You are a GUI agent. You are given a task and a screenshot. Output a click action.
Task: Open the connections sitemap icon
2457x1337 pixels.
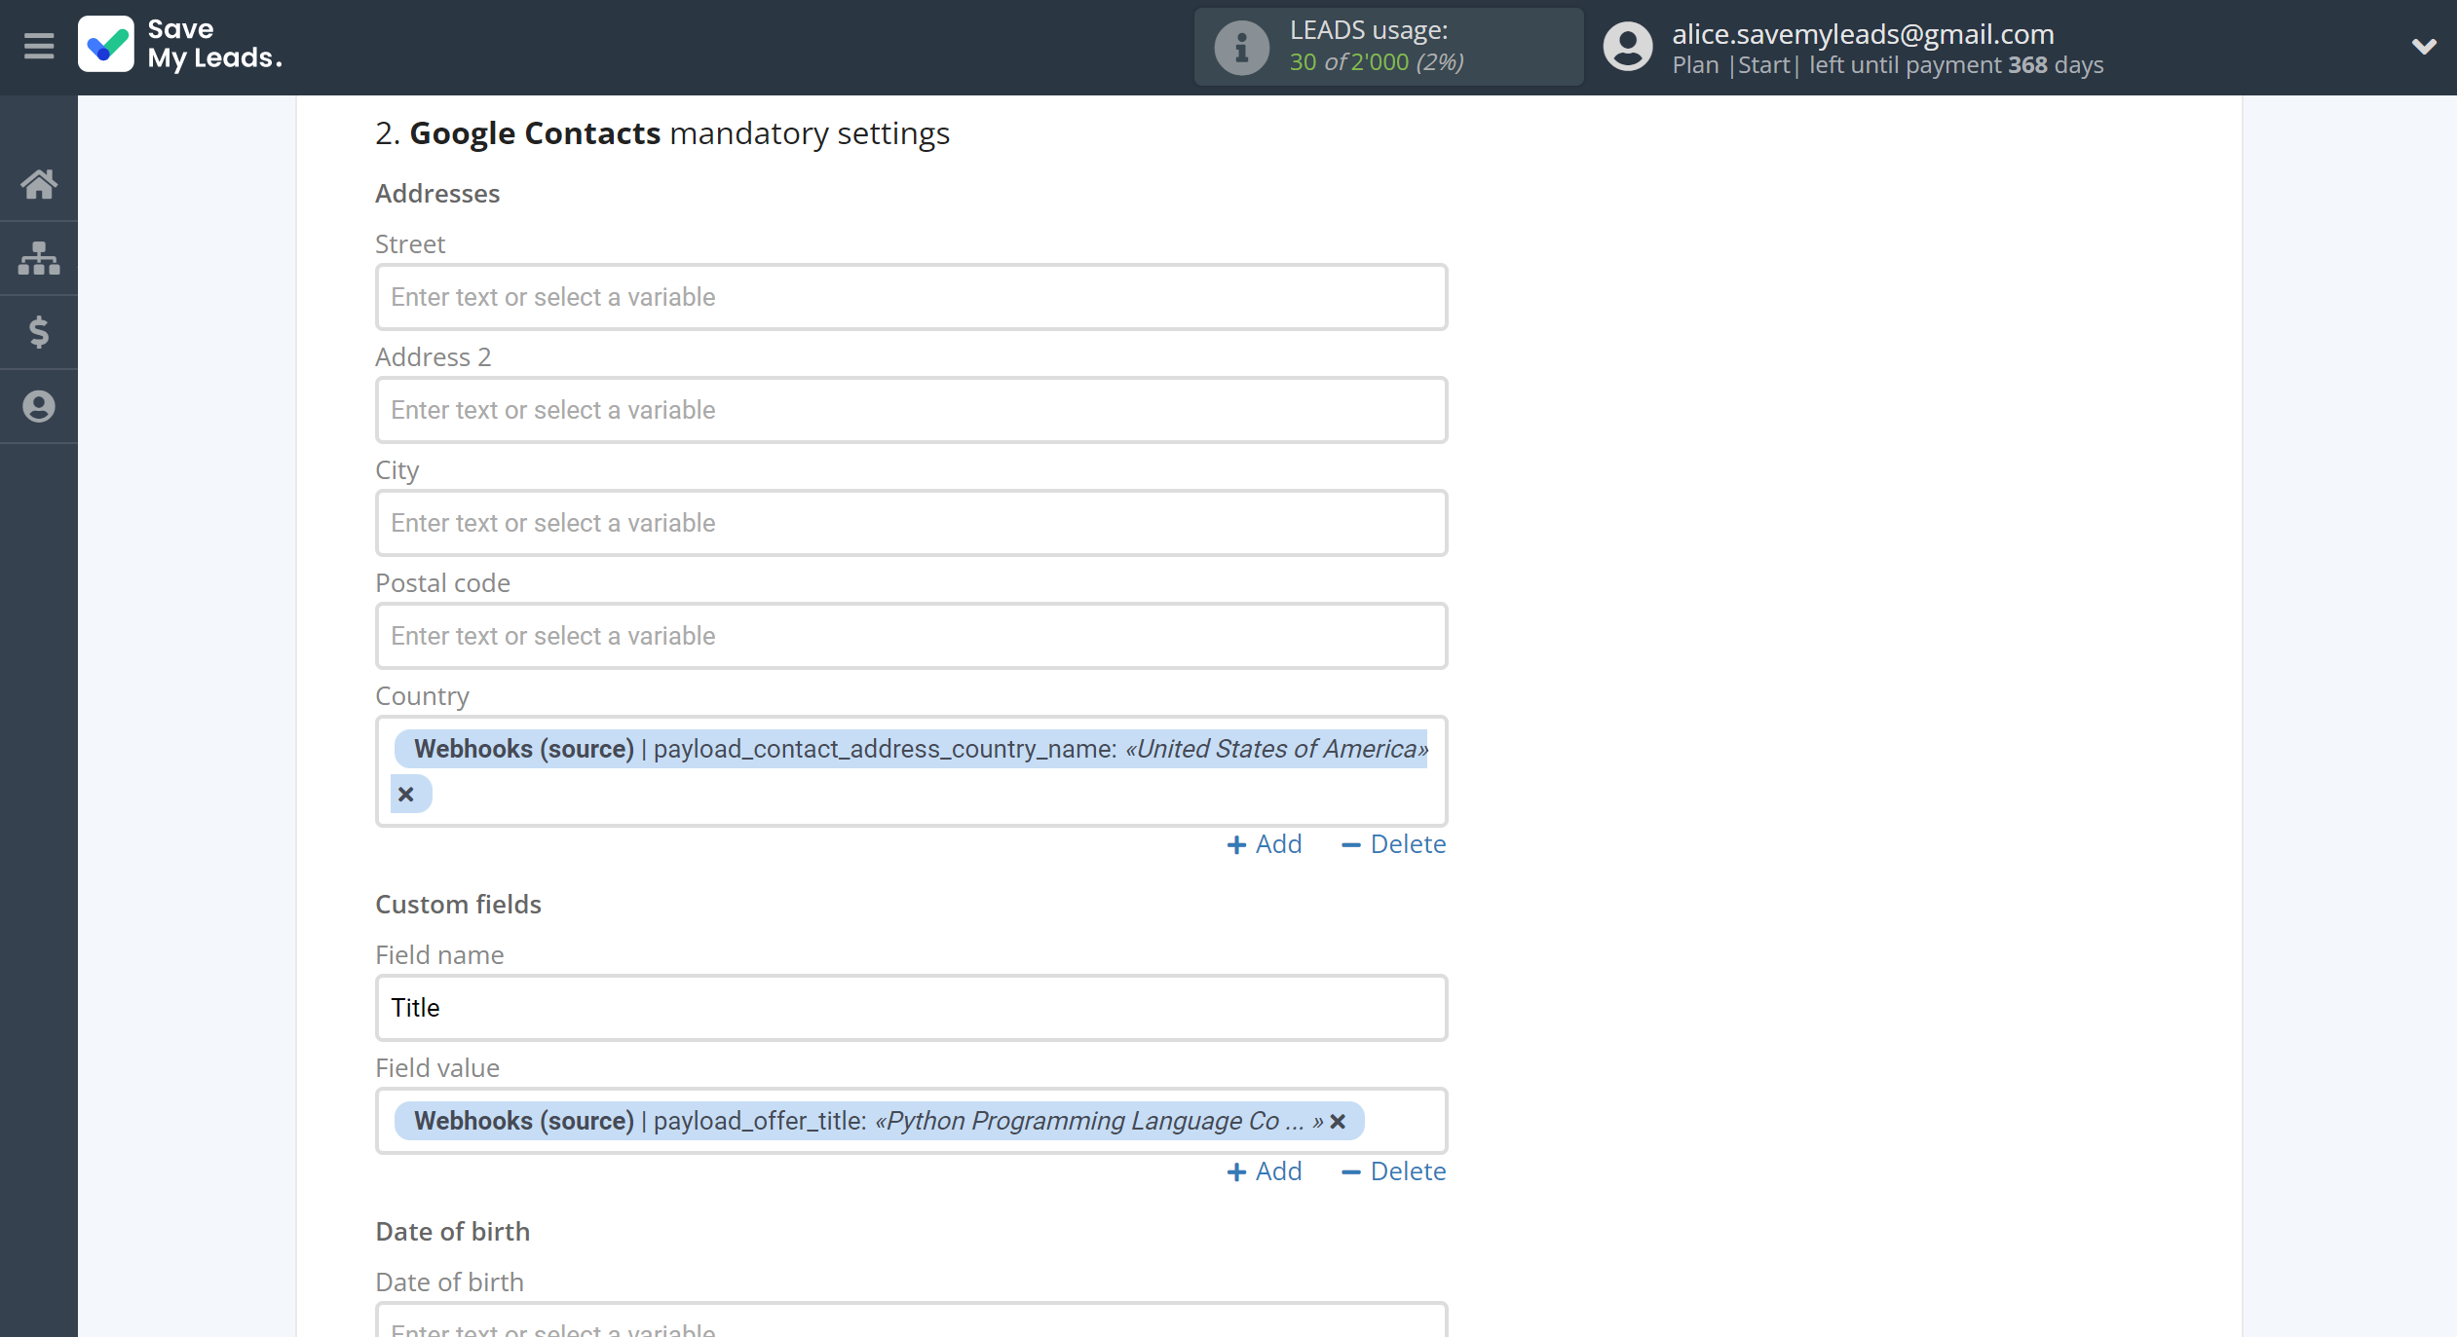(39, 258)
